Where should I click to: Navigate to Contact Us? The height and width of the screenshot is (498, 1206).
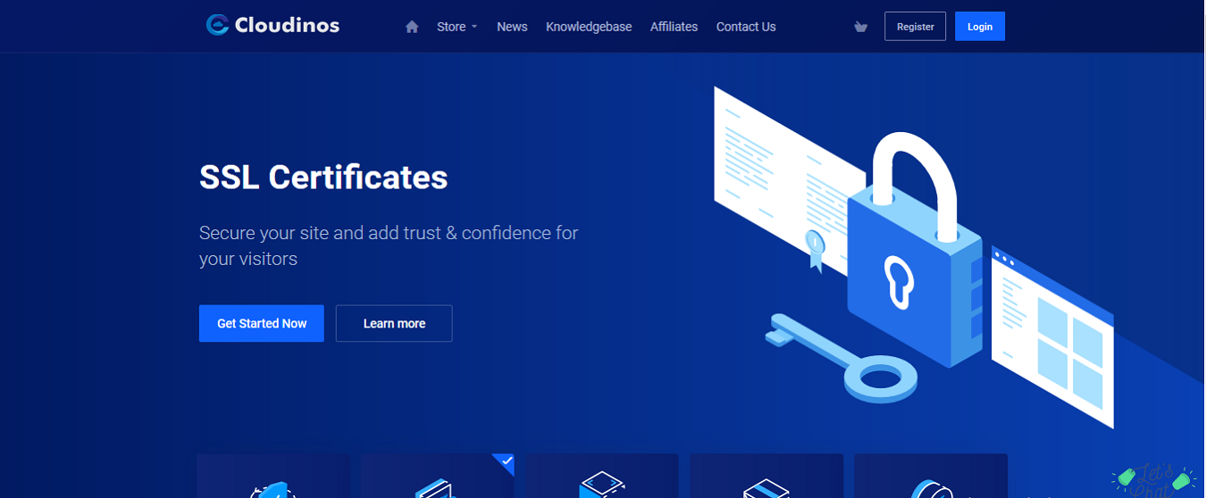point(746,27)
